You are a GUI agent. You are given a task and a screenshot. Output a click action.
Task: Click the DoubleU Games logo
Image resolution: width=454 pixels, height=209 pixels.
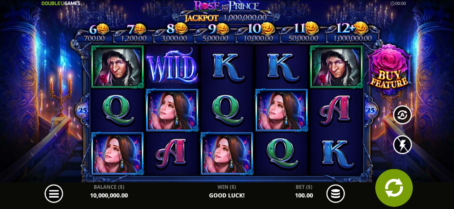coord(61,3)
